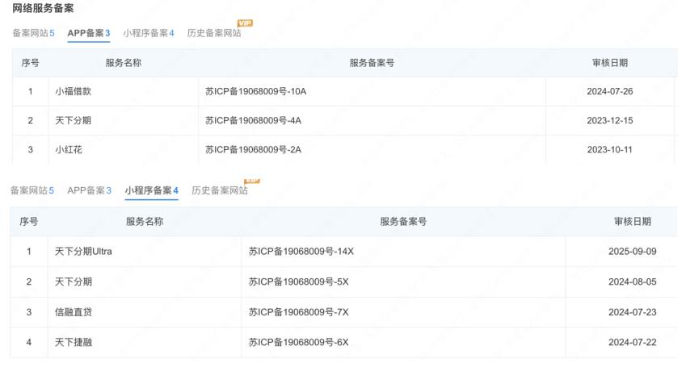Open the 历史备案网站 tab in the top panel

pyautogui.click(x=214, y=33)
